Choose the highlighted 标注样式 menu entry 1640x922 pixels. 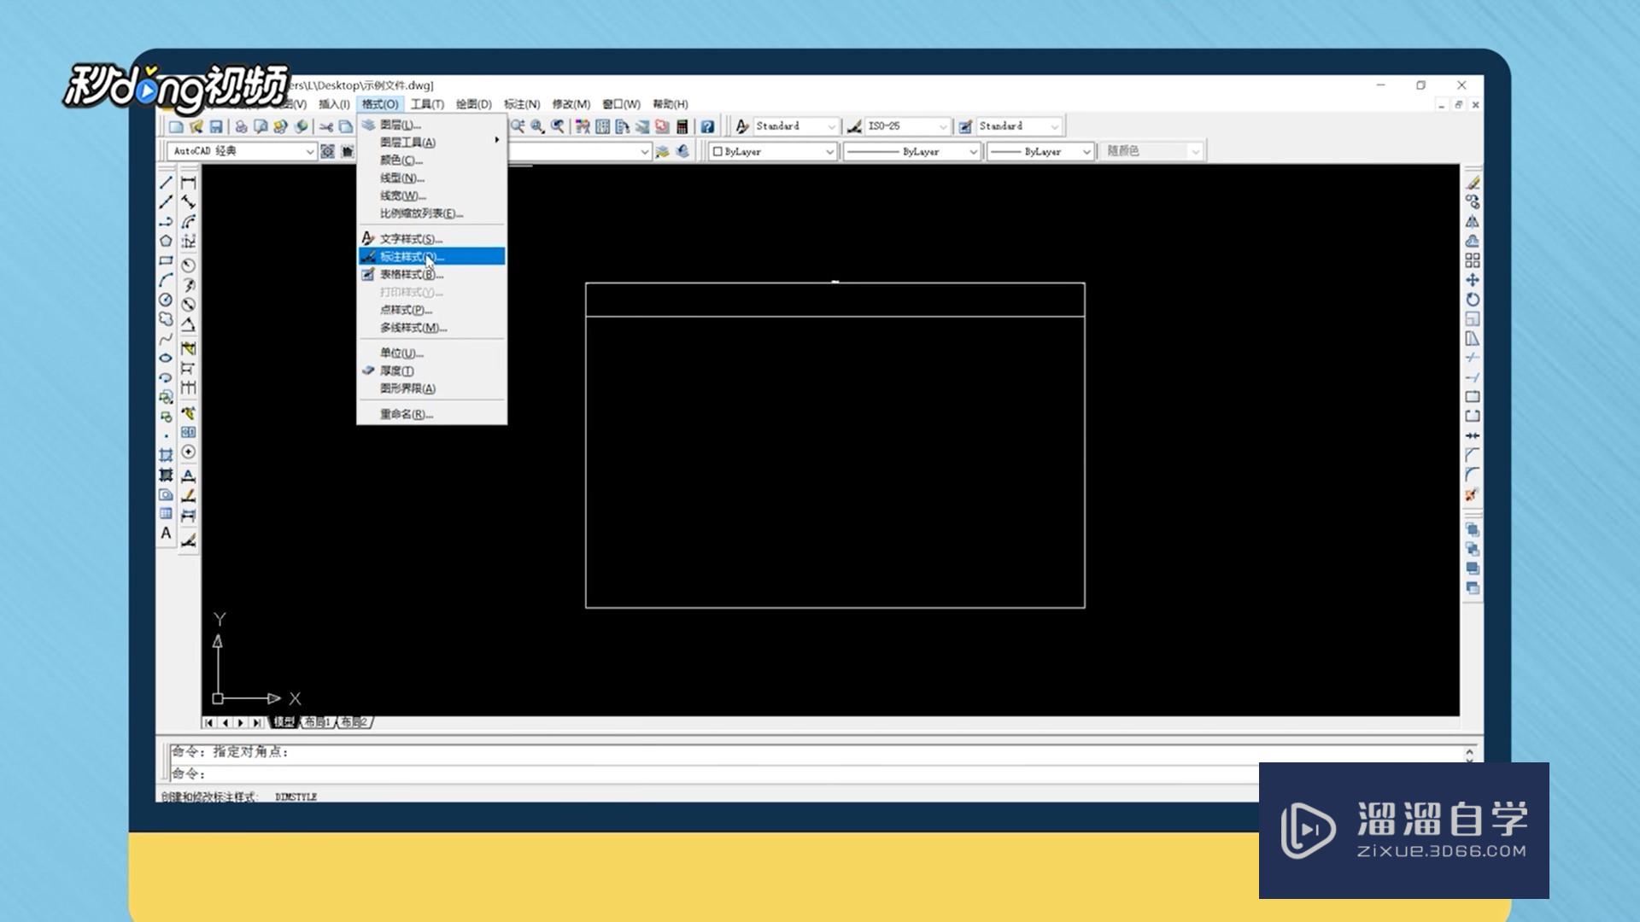pos(431,257)
